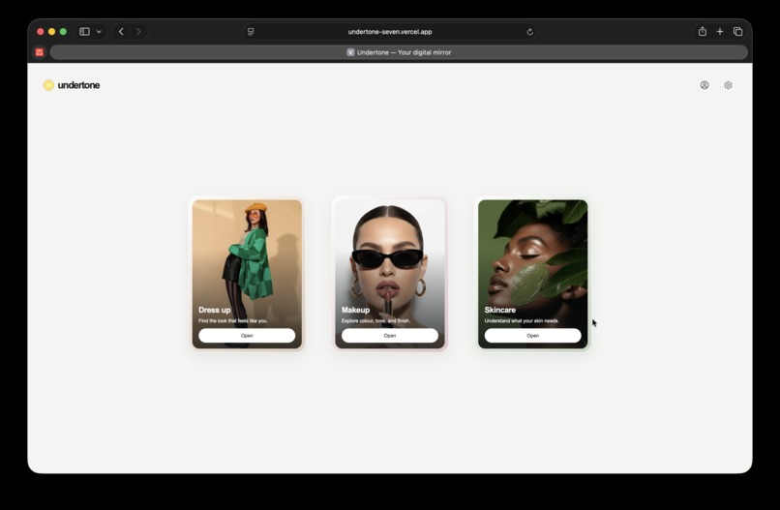This screenshot has width=780, height=510.
Task: Reload the page with the refresh icon
Action: click(529, 32)
